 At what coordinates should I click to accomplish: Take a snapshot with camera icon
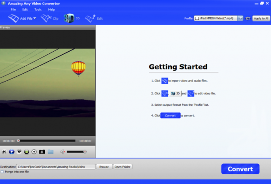pyautogui.click(x=42, y=152)
